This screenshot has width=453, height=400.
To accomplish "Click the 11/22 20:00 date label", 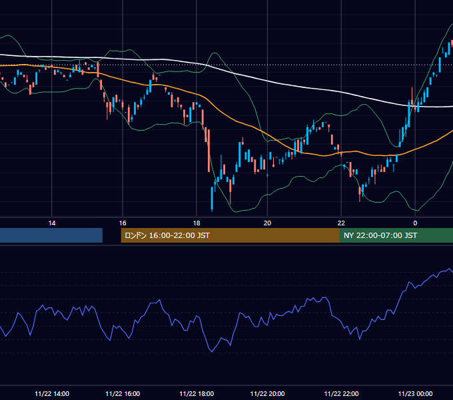I will pyautogui.click(x=268, y=393).
